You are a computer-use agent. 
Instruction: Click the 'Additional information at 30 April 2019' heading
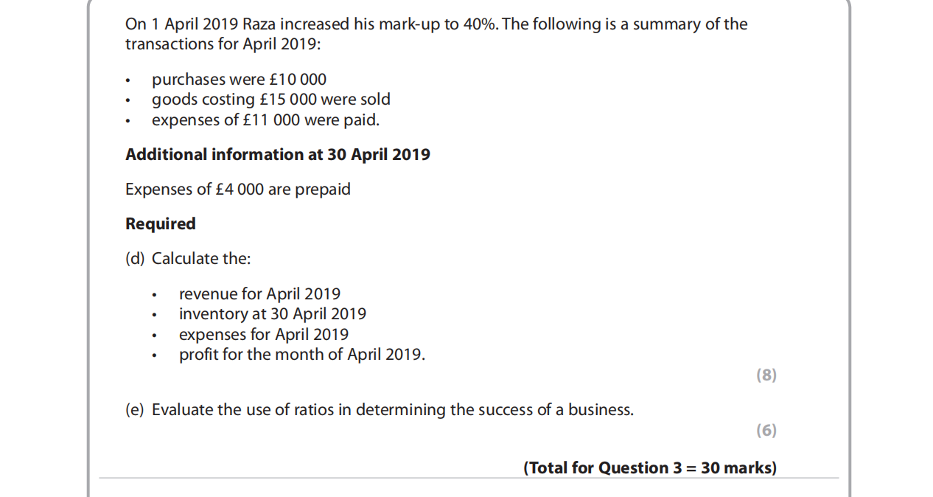277,155
